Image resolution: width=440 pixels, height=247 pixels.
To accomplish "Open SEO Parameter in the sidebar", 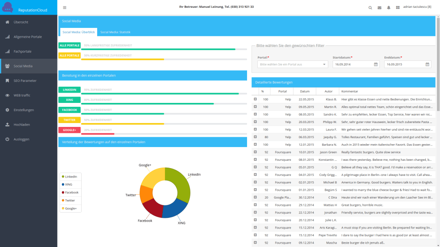I will [x=25, y=81].
